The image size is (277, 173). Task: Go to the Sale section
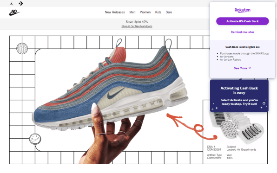(169, 12)
